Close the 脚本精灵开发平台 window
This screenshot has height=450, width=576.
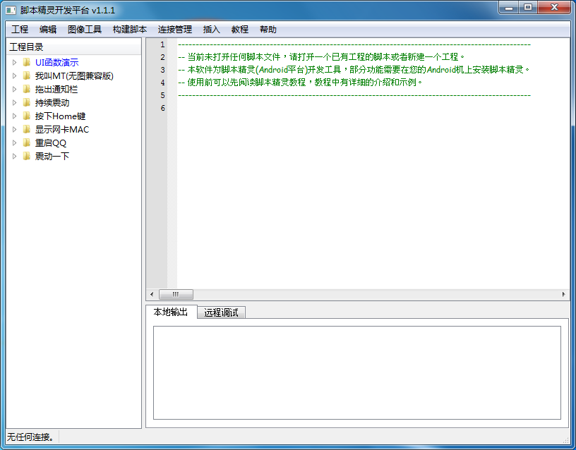click(555, 8)
